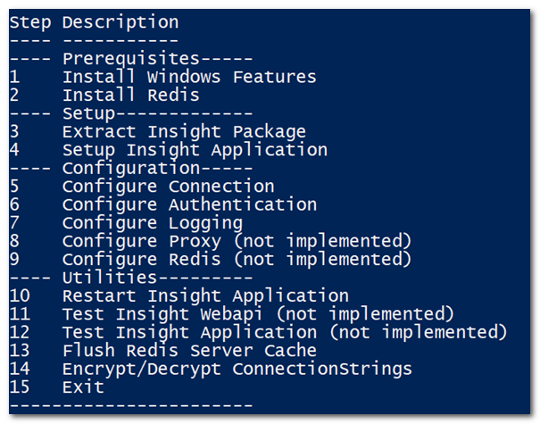
Task: Click the 'Install Windows Features' menu line
Action: pos(189,77)
